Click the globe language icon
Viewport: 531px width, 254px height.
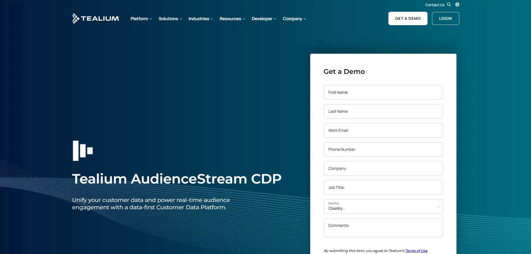[457, 5]
